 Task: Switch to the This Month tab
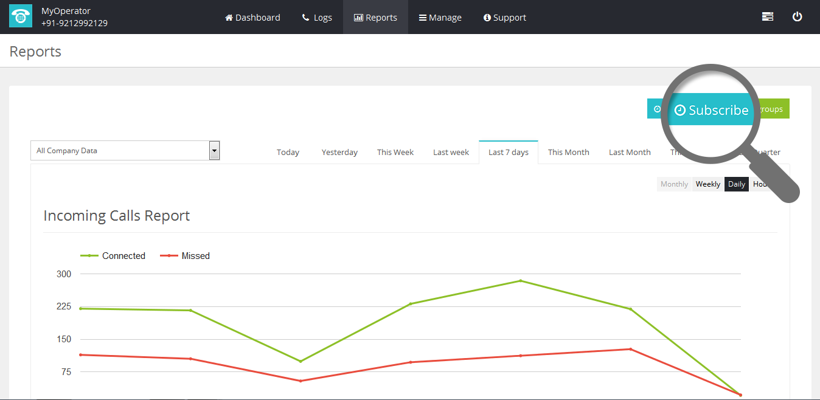point(568,153)
